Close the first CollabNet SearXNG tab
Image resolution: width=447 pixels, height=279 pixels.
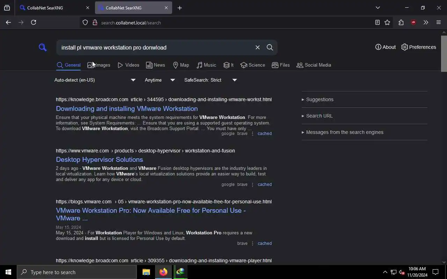pos(87,8)
